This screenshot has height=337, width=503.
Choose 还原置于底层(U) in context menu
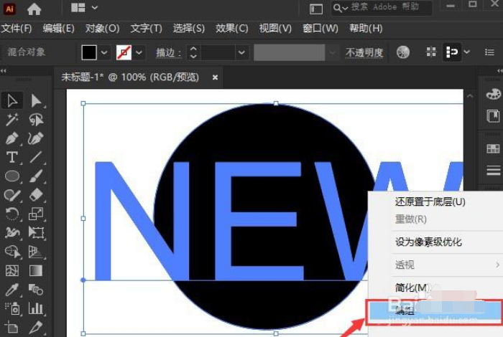coord(430,201)
